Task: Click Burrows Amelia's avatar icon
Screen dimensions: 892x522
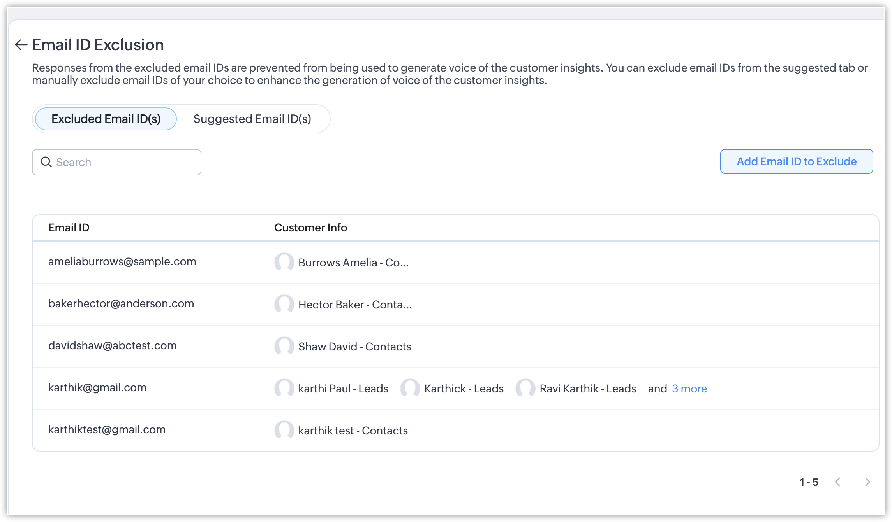Action: point(284,262)
